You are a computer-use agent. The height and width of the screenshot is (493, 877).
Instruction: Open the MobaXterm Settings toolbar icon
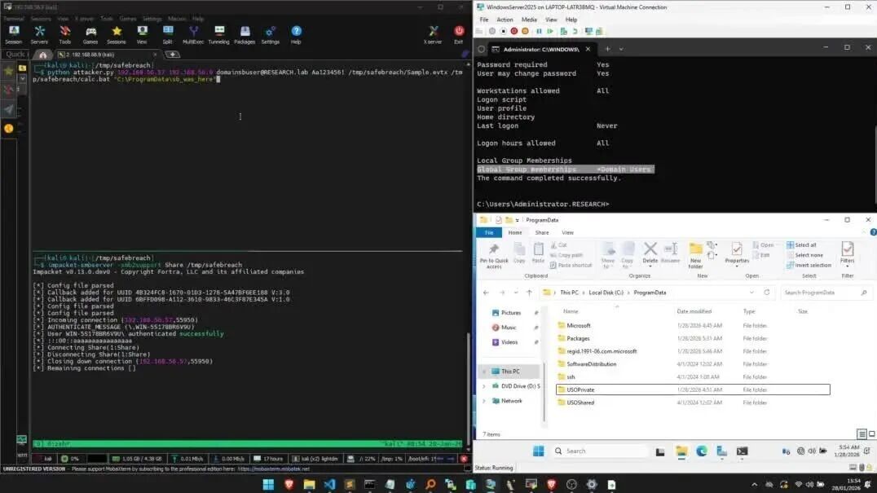[x=270, y=35]
